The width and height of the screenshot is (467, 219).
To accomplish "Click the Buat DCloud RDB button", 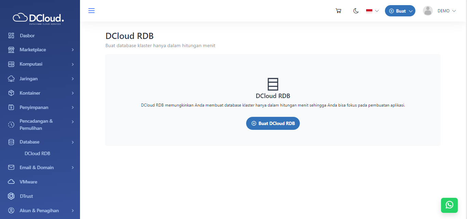I will click(x=273, y=123).
